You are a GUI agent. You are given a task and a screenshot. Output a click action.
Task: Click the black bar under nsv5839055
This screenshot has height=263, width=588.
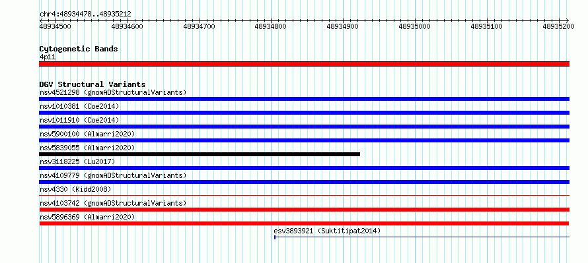click(200, 154)
